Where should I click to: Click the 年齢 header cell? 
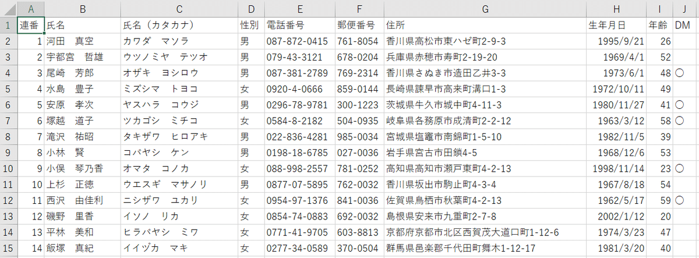coord(660,26)
